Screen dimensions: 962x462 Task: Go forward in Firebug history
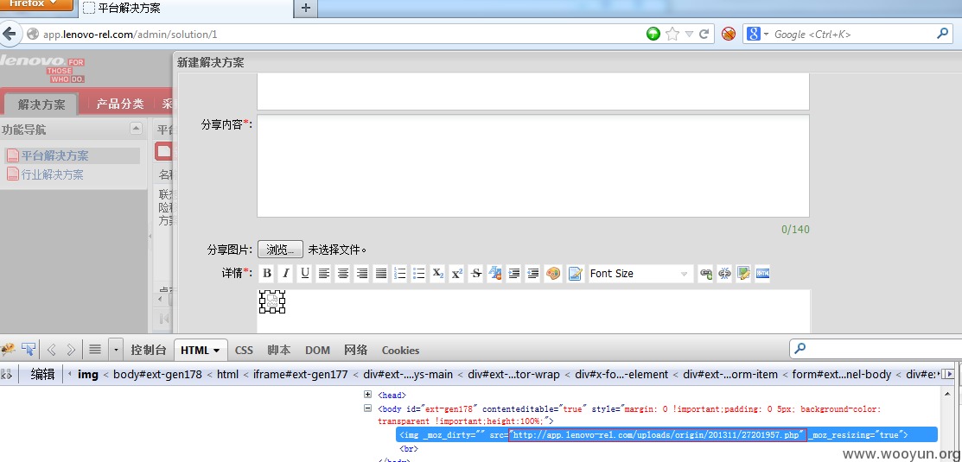tap(71, 350)
